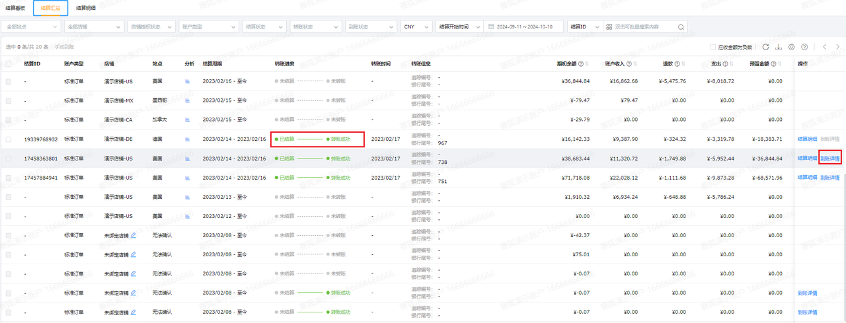This screenshot has width=846, height=323.
Task: Go to next page using right arrow
Action: [x=837, y=47]
